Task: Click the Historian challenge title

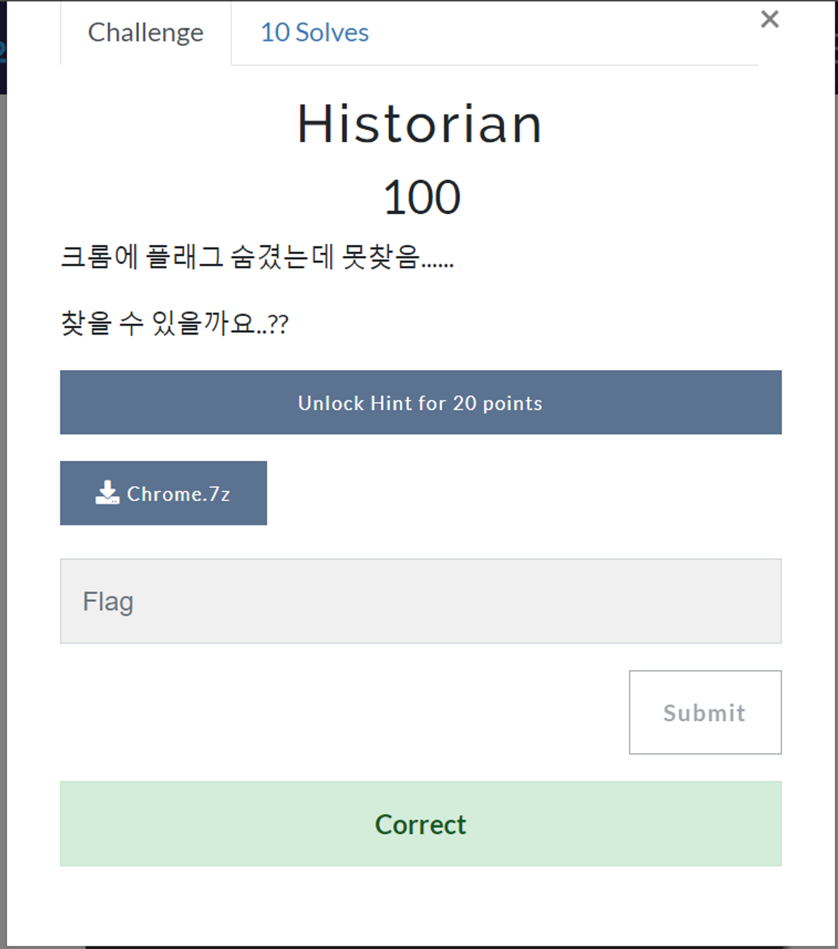Action: point(420,124)
